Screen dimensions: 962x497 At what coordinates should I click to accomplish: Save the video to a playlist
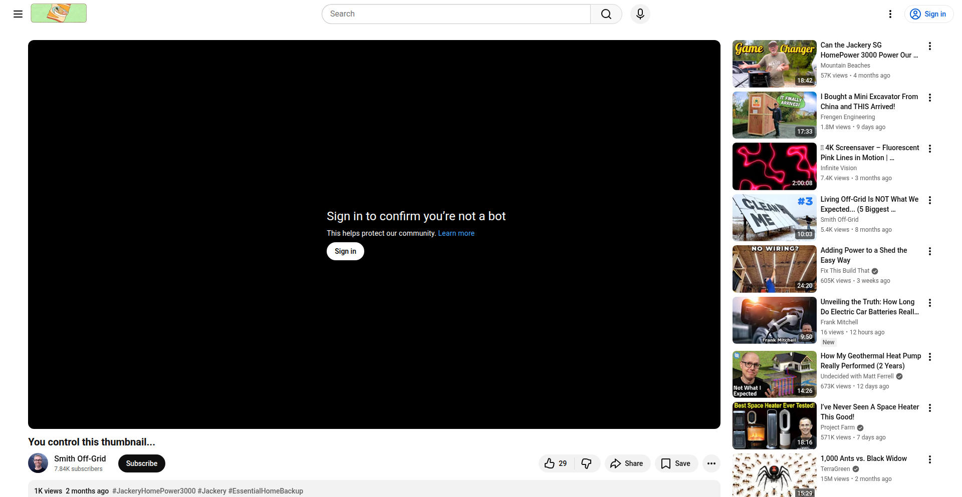(676, 463)
